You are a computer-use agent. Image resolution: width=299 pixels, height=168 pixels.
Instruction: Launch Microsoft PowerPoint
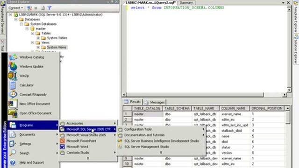pyautogui.click(x=88, y=141)
